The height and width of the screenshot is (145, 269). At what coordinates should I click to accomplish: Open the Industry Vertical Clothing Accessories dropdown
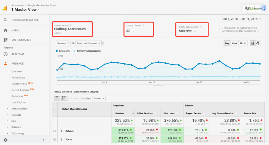click(72, 29)
